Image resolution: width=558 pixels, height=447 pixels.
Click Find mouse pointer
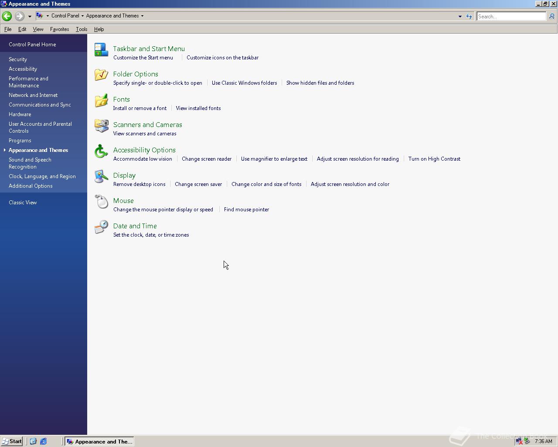[x=246, y=210]
